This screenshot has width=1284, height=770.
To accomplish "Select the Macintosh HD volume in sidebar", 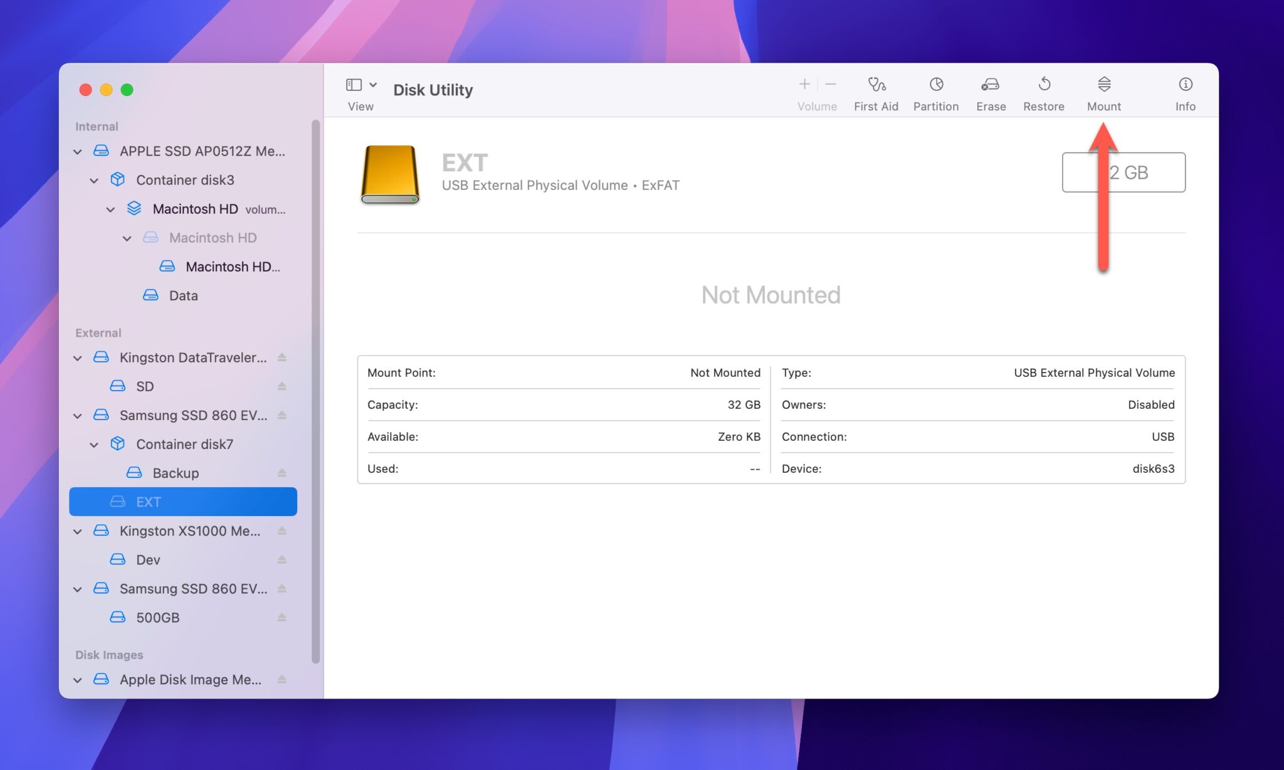I will (x=196, y=209).
